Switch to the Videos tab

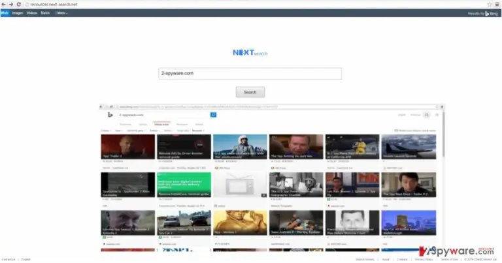(31, 13)
